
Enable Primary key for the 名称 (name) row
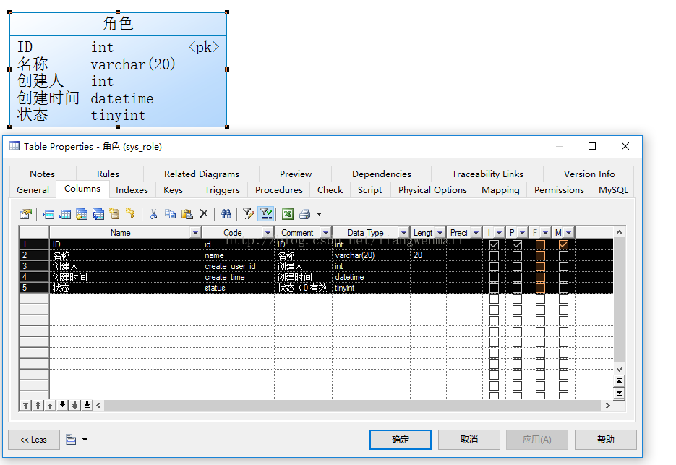[x=518, y=255]
